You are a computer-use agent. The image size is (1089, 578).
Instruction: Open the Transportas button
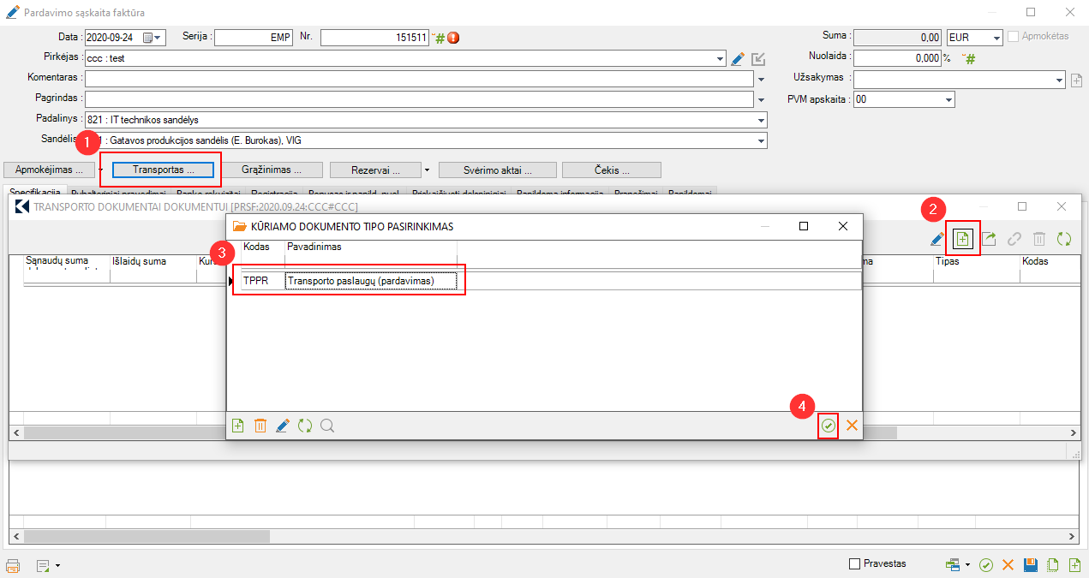(161, 170)
